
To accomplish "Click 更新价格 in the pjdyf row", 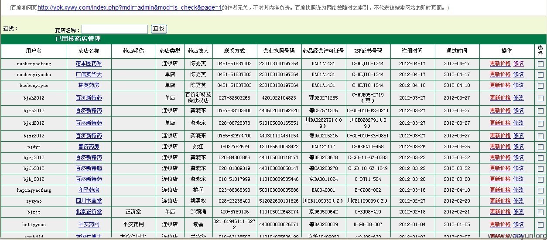I will [x=500, y=147].
